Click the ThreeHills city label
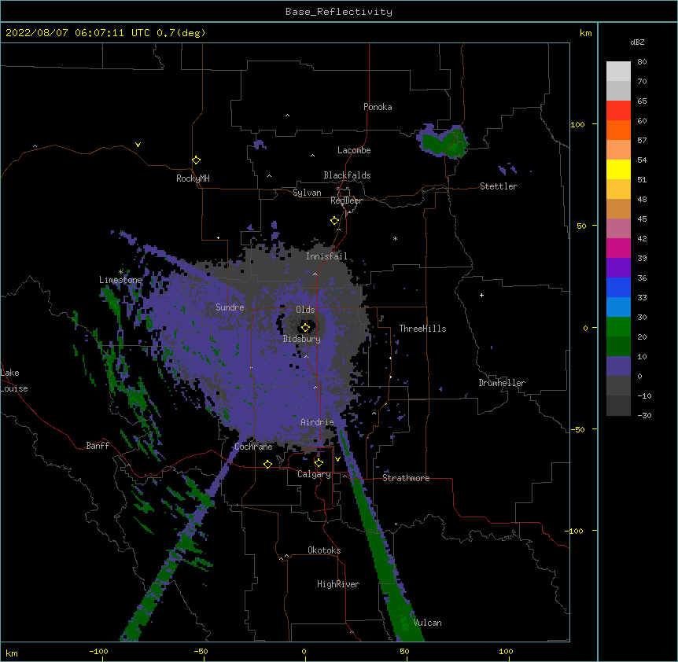This screenshot has height=662, width=678. pos(422,329)
